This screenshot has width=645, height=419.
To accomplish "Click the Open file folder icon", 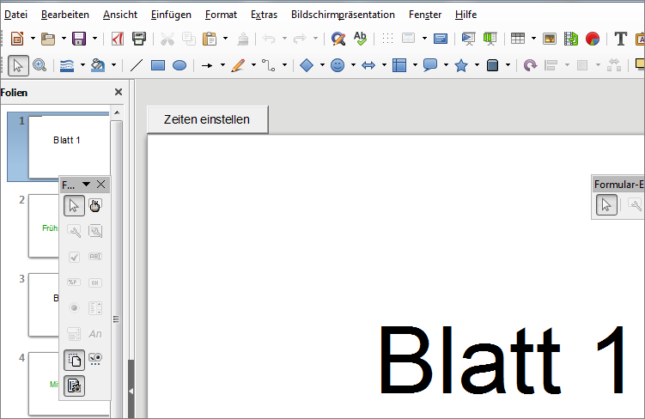I will click(48, 39).
